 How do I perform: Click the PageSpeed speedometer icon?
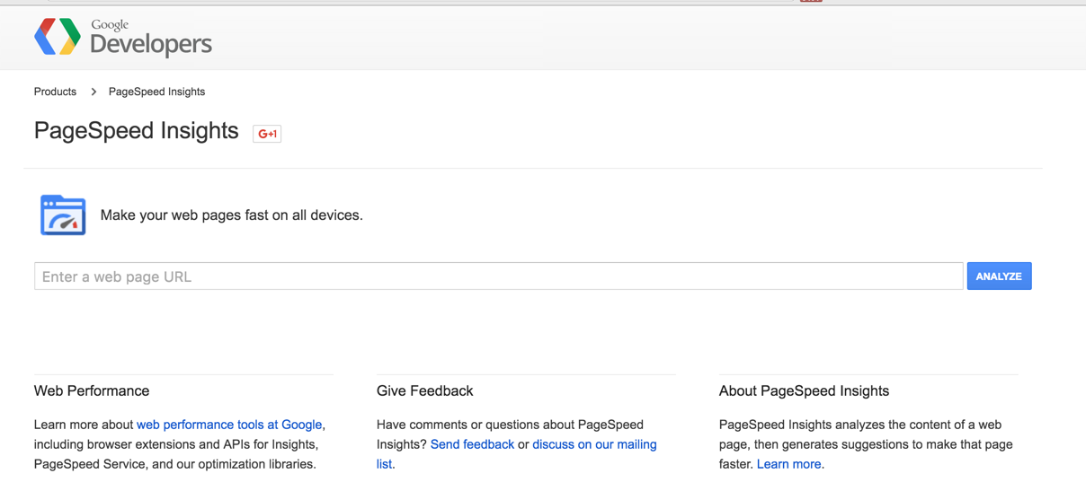[63, 215]
